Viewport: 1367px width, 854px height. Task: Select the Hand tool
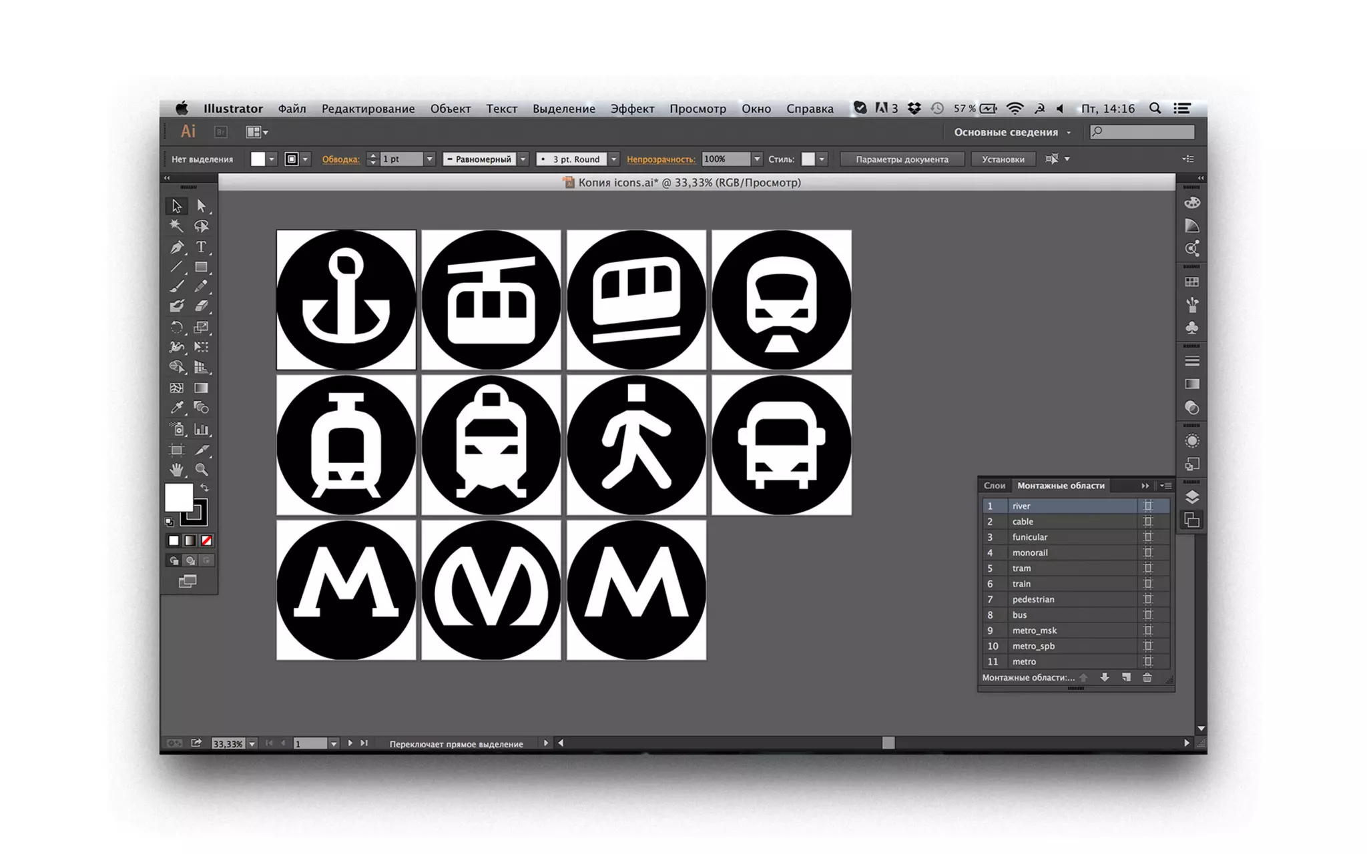click(176, 470)
